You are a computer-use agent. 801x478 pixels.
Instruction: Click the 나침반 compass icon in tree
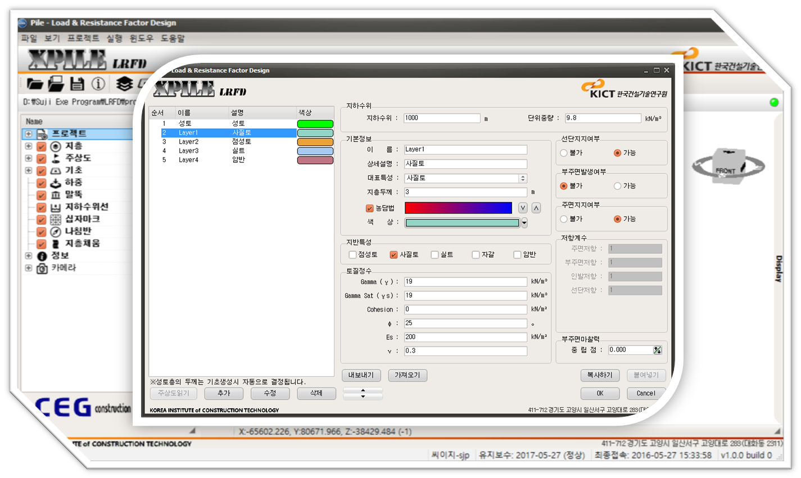pos(56,231)
